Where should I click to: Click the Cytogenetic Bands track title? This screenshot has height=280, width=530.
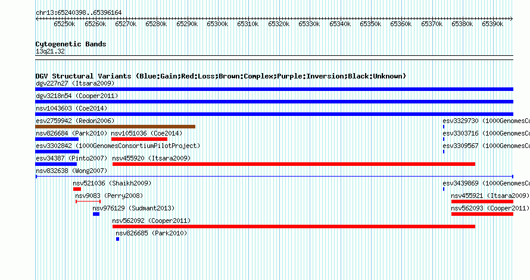pyautogui.click(x=71, y=44)
